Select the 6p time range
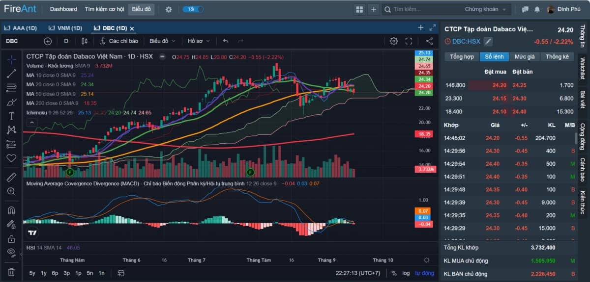 pos(55,273)
